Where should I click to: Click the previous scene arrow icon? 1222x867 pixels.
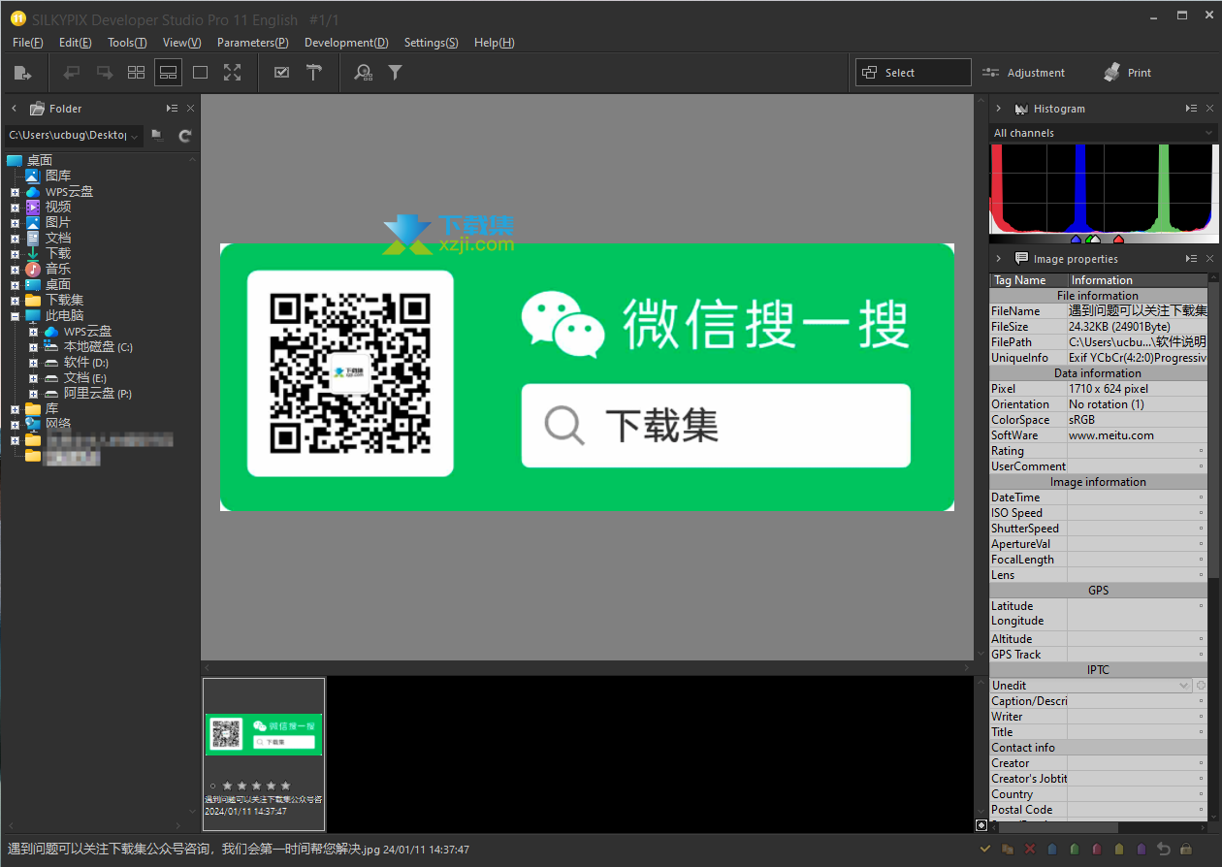72,73
